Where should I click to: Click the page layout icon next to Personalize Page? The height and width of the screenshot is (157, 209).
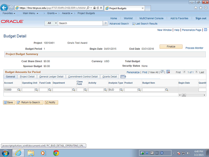205,30
